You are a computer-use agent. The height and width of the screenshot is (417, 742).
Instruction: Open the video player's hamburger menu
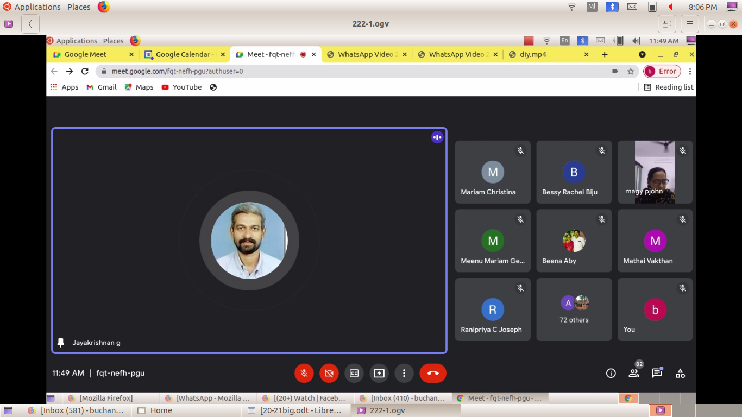(689, 24)
